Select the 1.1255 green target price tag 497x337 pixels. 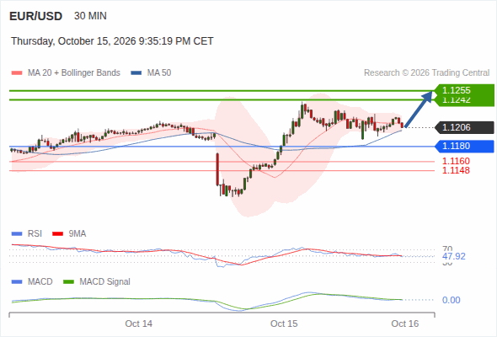pos(464,90)
